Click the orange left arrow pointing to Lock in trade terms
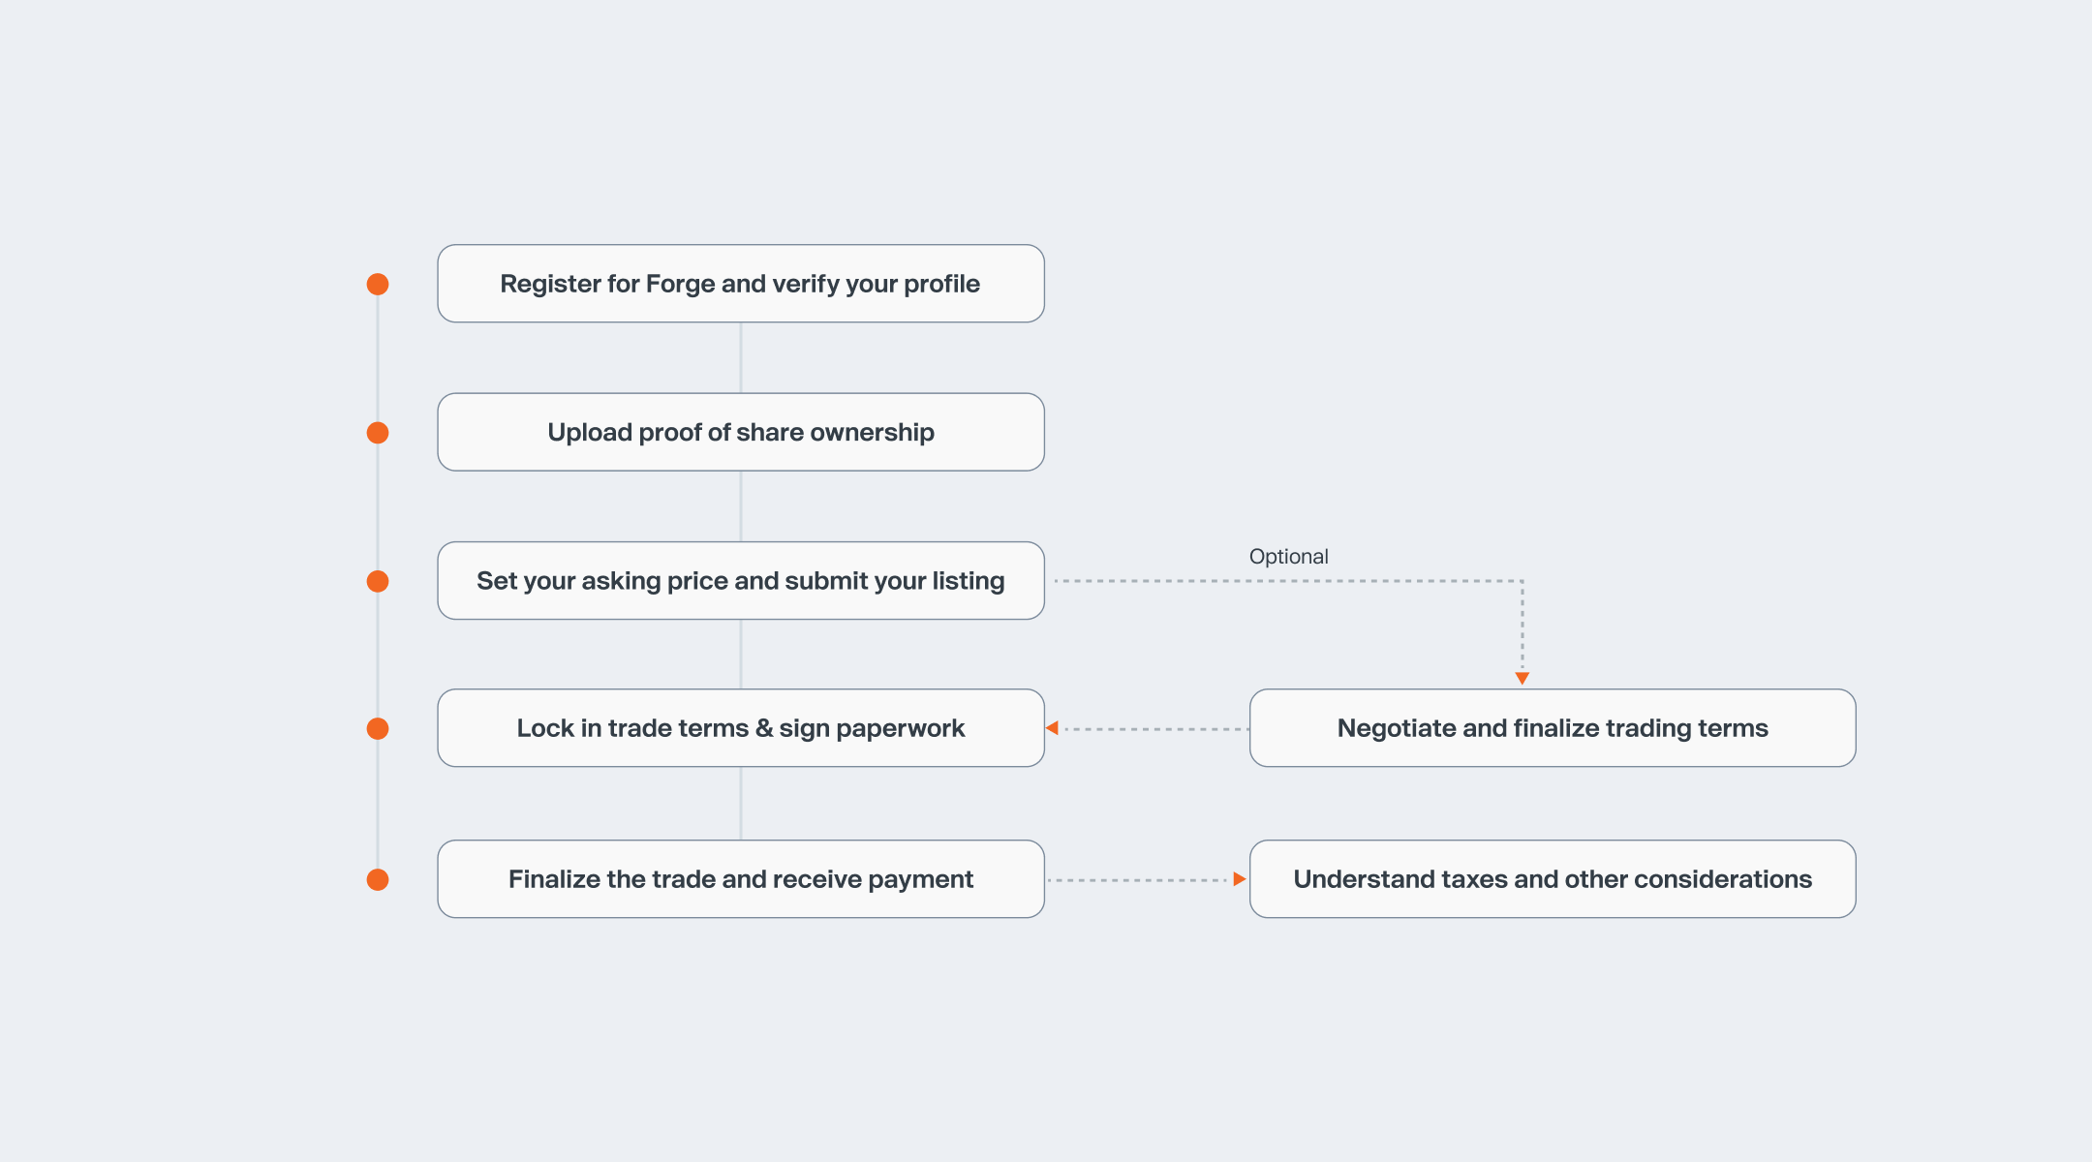The height and width of the screenshot is (1162, 2092). click(1052, 728)
